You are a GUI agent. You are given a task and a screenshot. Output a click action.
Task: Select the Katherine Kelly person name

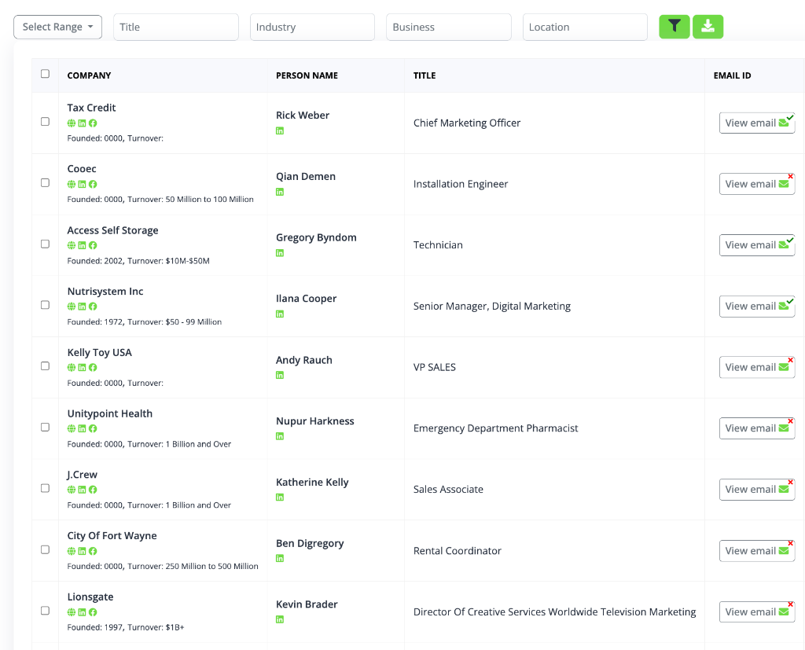[x=312, y=483]
